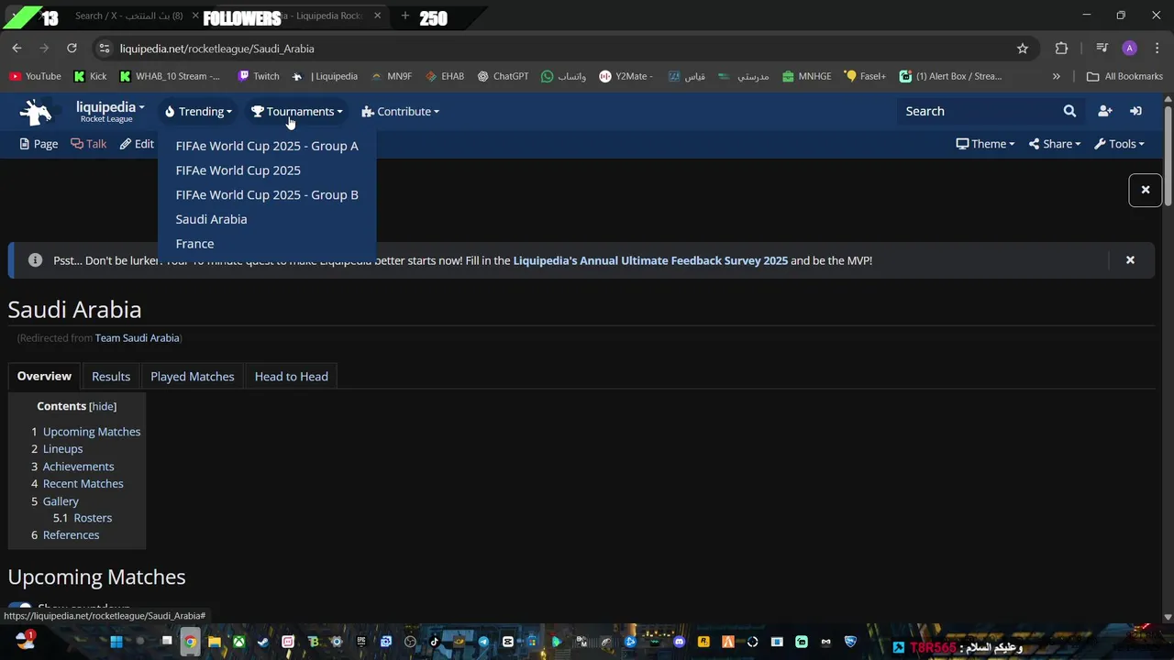Open the Edit page tab
The width and height of the screenshot is (1174, 660).
pos(137,144)
